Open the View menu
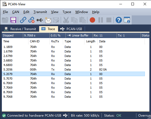 pos(55,12)
